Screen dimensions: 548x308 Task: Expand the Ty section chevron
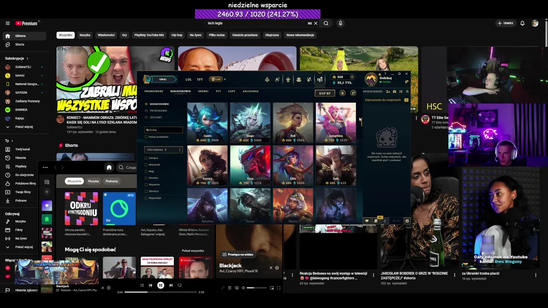coord(12,141)
